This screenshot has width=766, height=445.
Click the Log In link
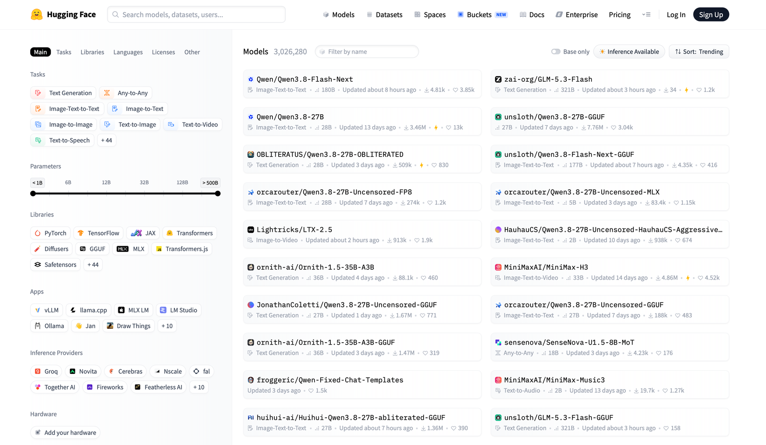pyautogui.click(x=676, y=15)
